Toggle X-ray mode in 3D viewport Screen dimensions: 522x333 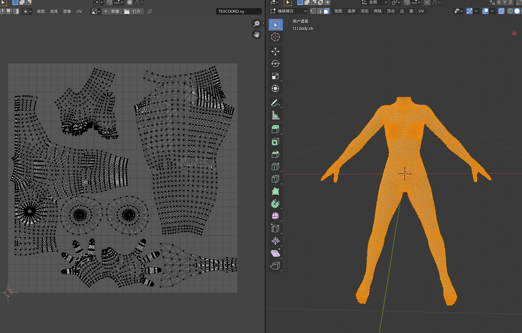(501, 11)
